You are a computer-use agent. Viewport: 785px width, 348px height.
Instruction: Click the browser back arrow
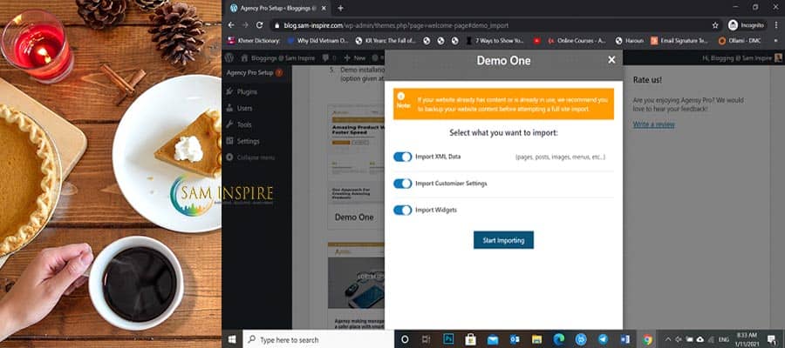pyautogui.click(x=231, y=25)
